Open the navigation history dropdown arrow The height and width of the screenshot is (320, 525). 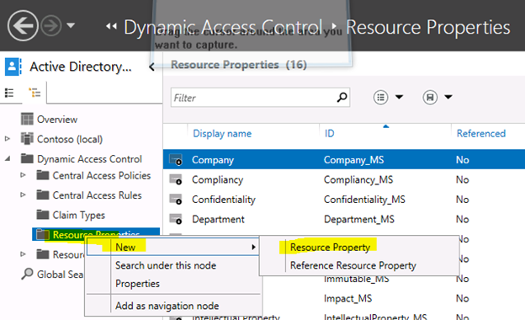pyautogui.click(x=71, y=25)
